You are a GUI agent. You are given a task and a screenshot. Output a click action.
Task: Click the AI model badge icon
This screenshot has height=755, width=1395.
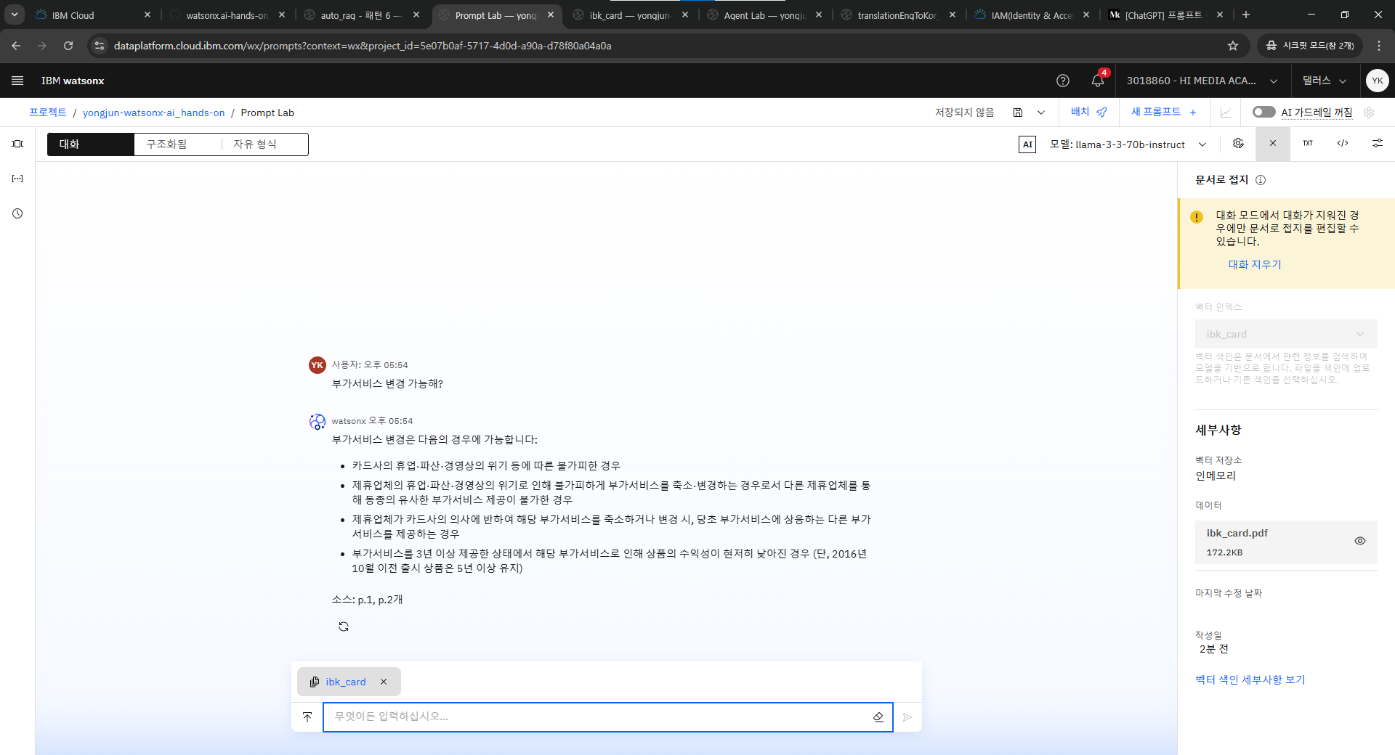coord(1027,144)
